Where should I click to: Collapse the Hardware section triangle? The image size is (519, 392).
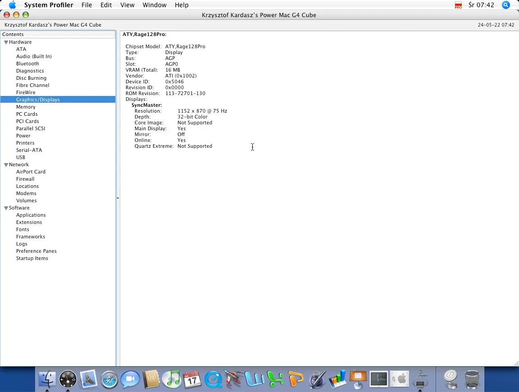click(6, 42)
